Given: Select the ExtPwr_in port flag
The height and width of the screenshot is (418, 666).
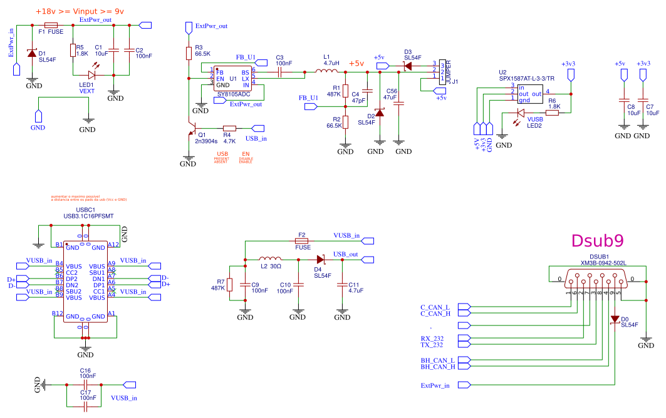Looking at the screenshot, I should (16, 69).
